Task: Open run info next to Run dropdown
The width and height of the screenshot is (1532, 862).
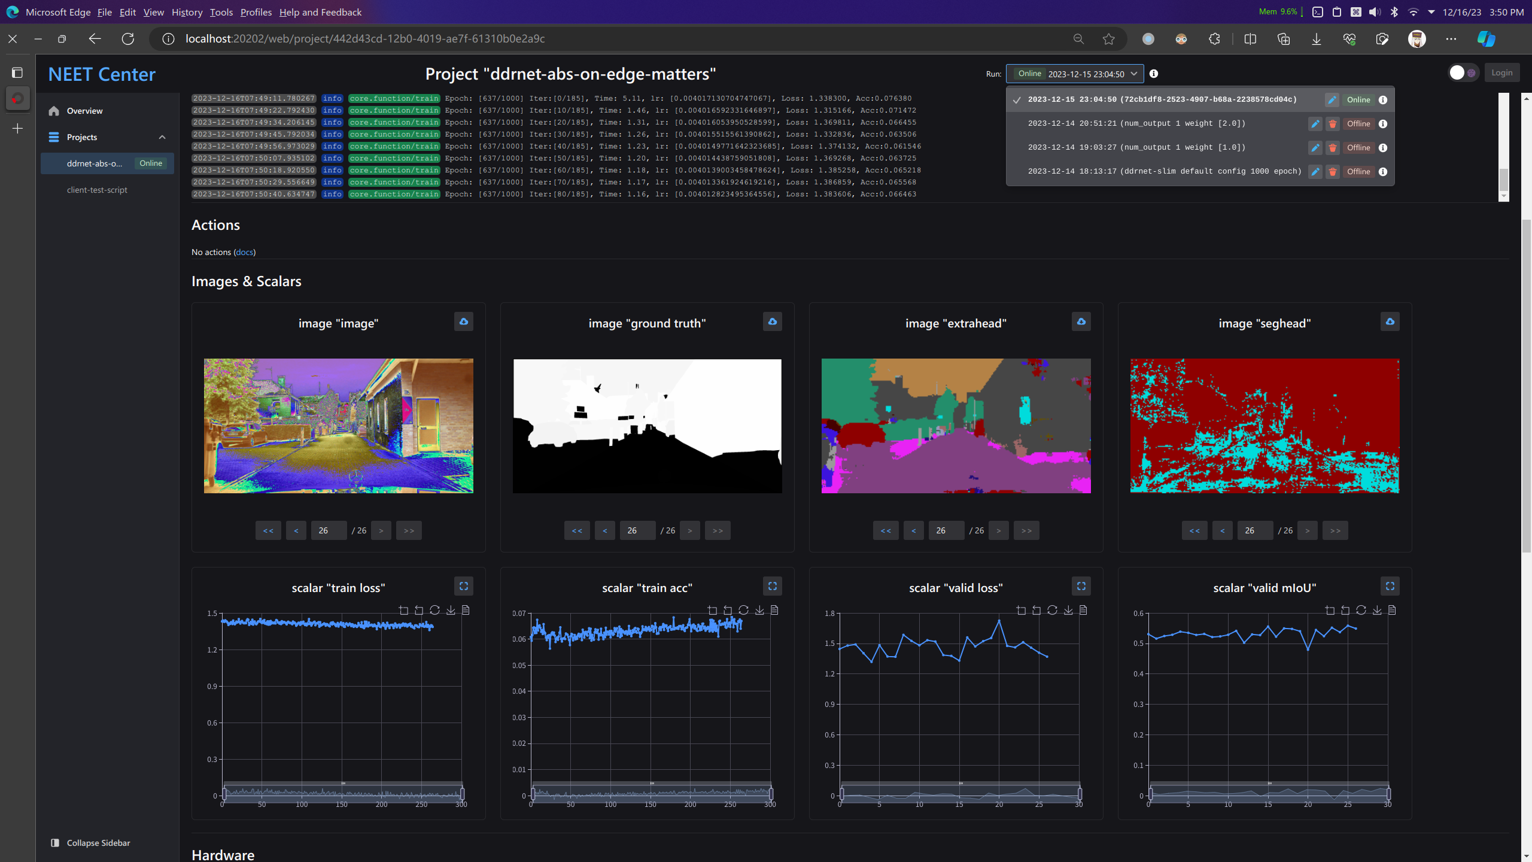Action: [x=1154, y=74]
